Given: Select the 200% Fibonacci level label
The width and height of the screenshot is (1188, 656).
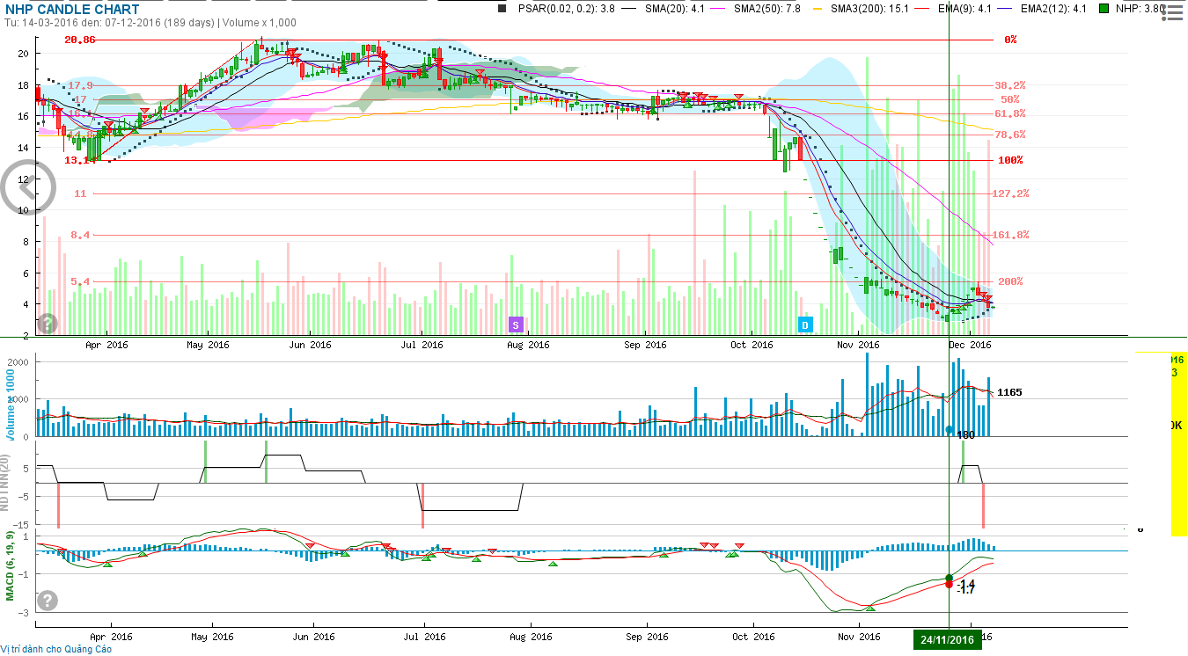Looking at the screenshot, I should coord(1010,281).
